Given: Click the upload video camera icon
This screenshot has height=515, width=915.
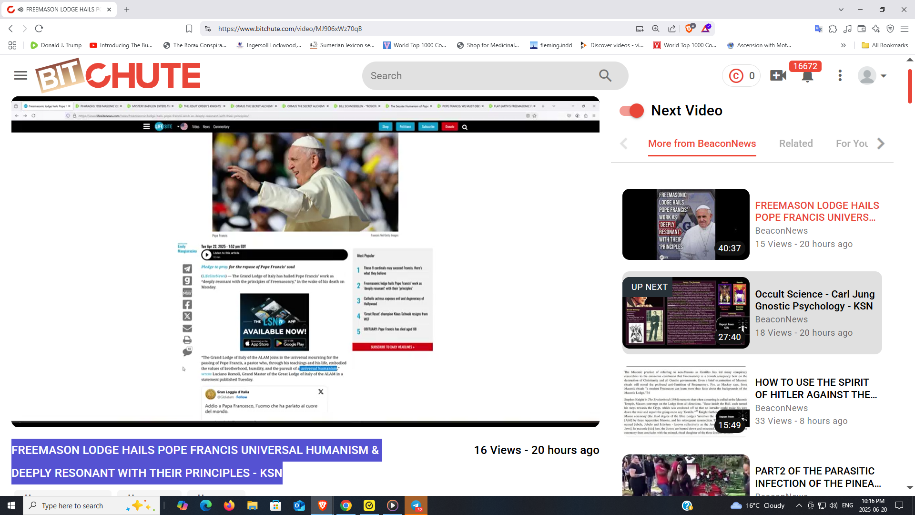Looking at the screenshot, I should [778, 75].
